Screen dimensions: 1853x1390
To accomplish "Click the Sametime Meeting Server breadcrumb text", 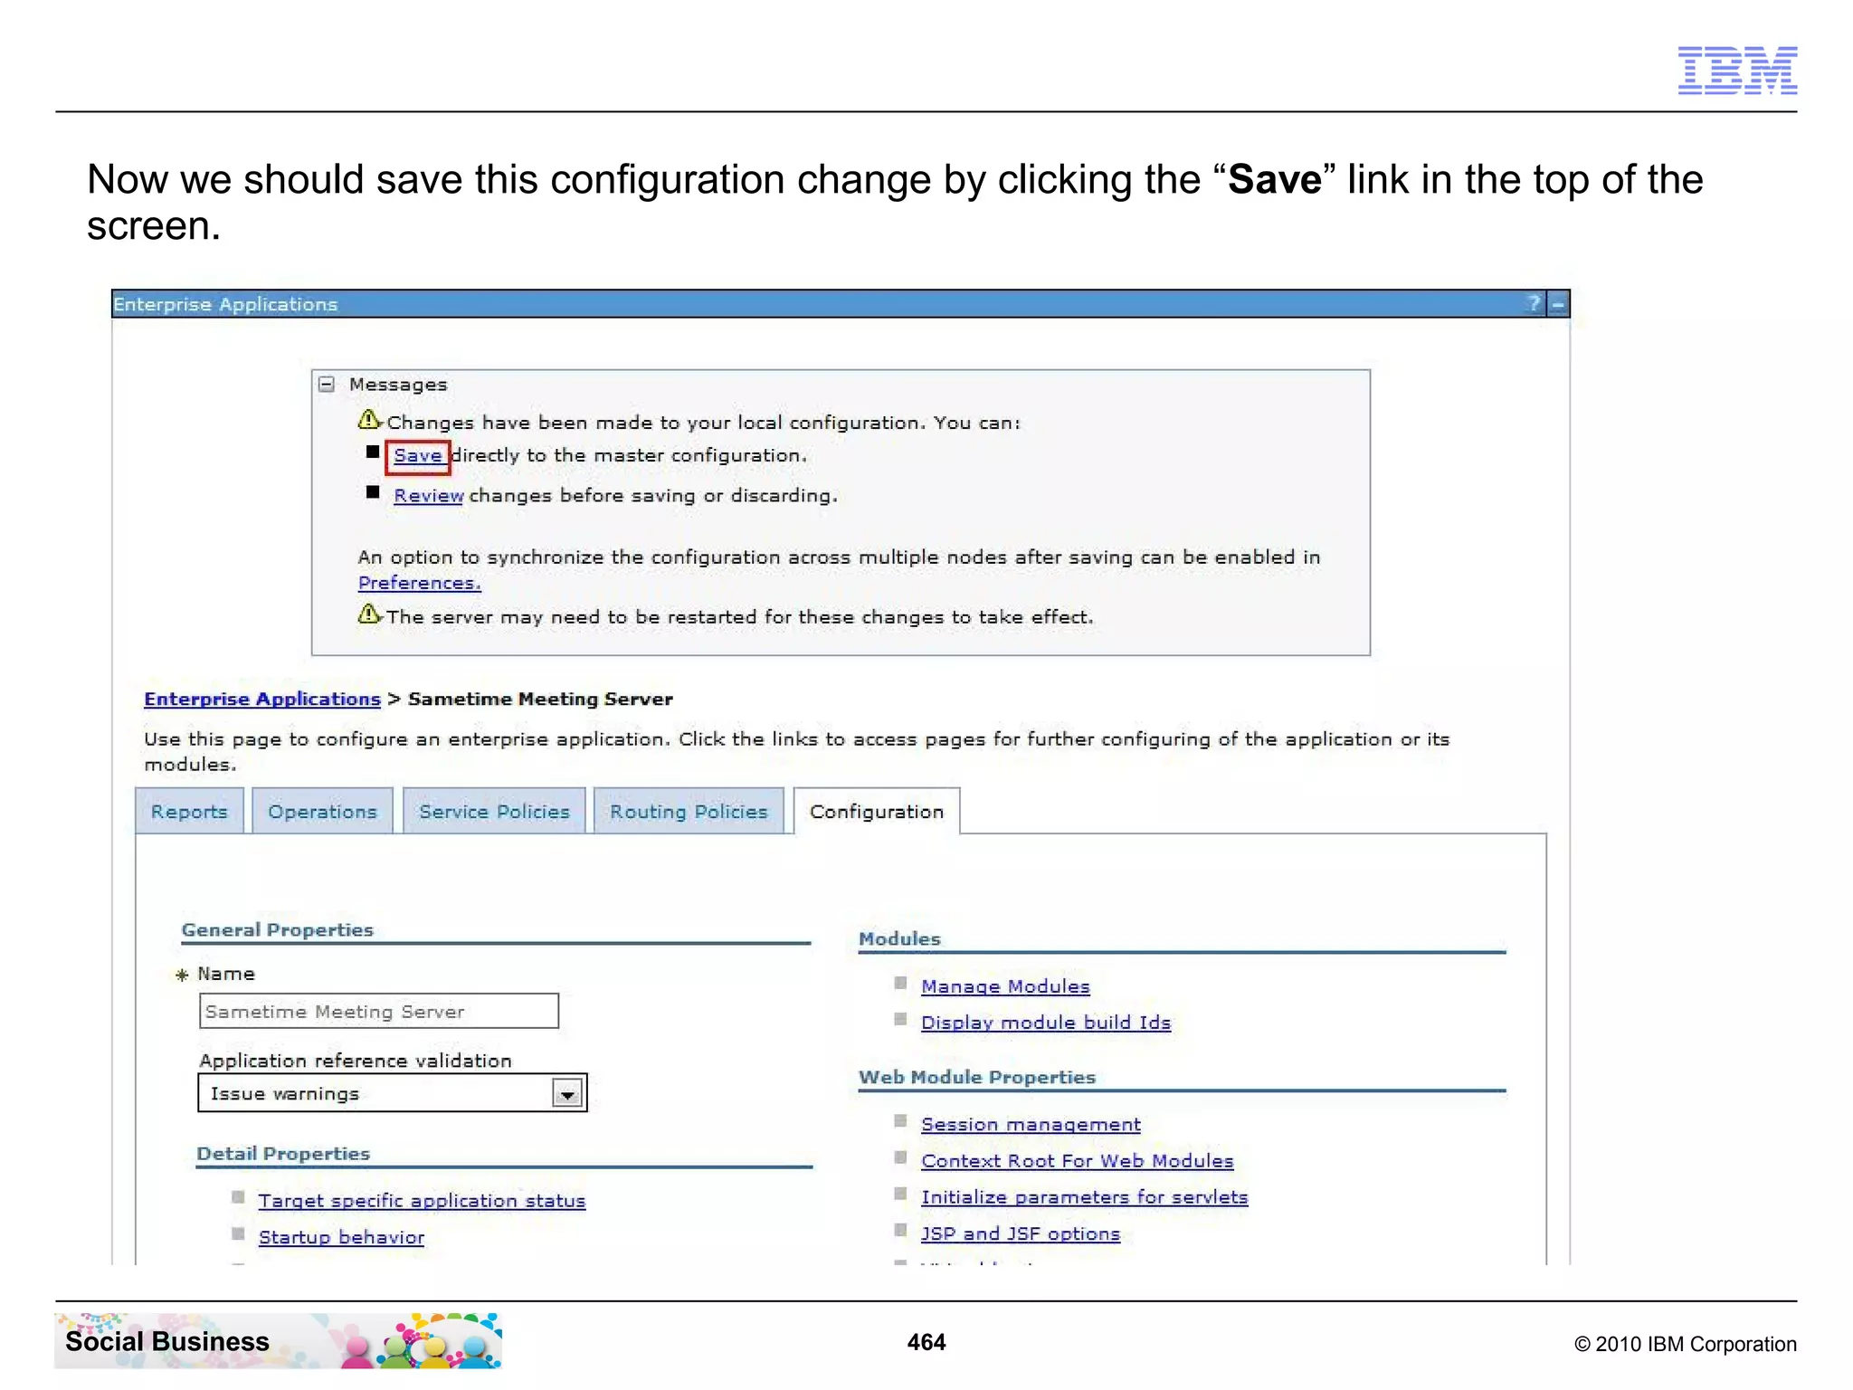I will tap(540, 700).
